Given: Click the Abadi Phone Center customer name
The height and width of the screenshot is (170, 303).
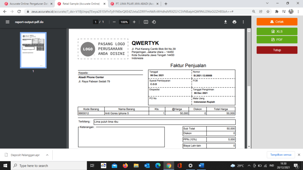Looking at the screenshot, I should pyautogui.click(x=91, y=77).
